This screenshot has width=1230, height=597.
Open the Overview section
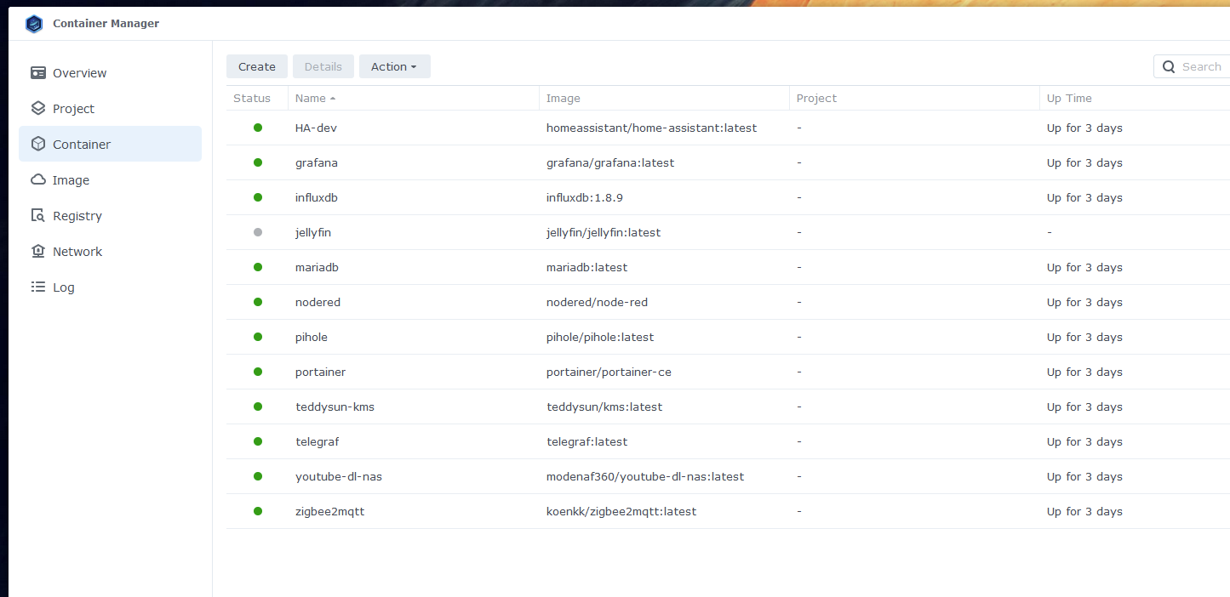(111, 73)
